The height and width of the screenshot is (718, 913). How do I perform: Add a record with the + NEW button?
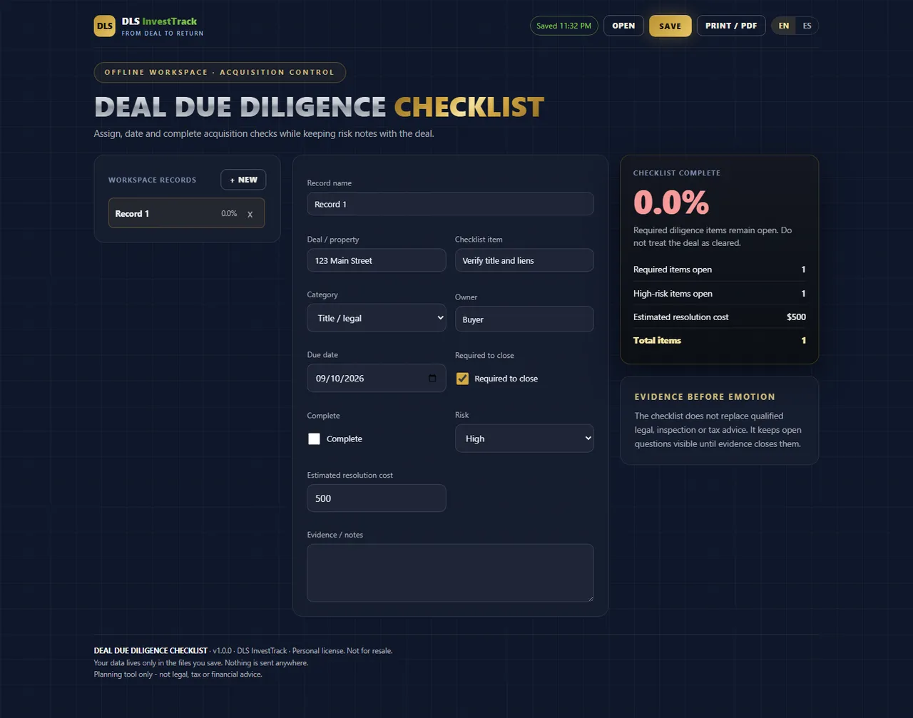pos(243,180)
